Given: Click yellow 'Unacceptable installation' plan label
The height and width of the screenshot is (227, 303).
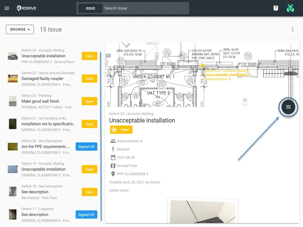Looking at the screenshot, I should [227, 75].
